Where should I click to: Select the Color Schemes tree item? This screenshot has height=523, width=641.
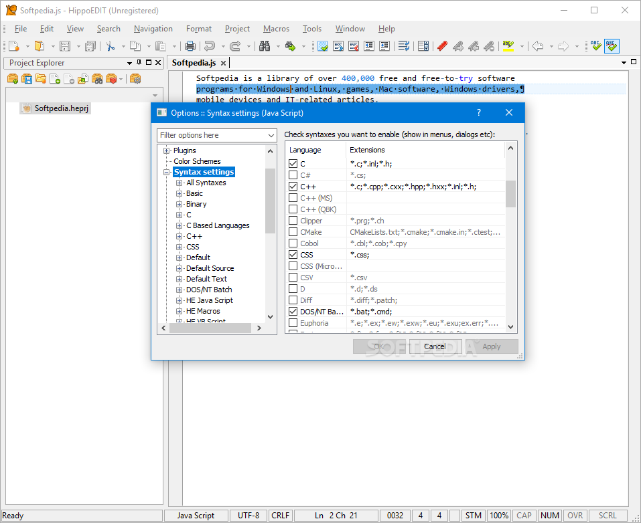coord(197,161)
